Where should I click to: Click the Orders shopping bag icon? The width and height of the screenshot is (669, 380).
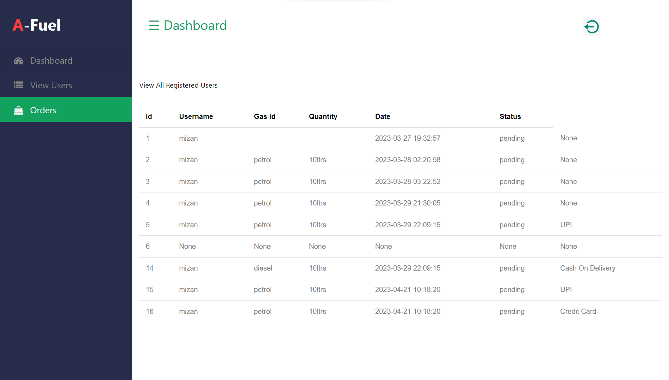click(x=19, y=110)
